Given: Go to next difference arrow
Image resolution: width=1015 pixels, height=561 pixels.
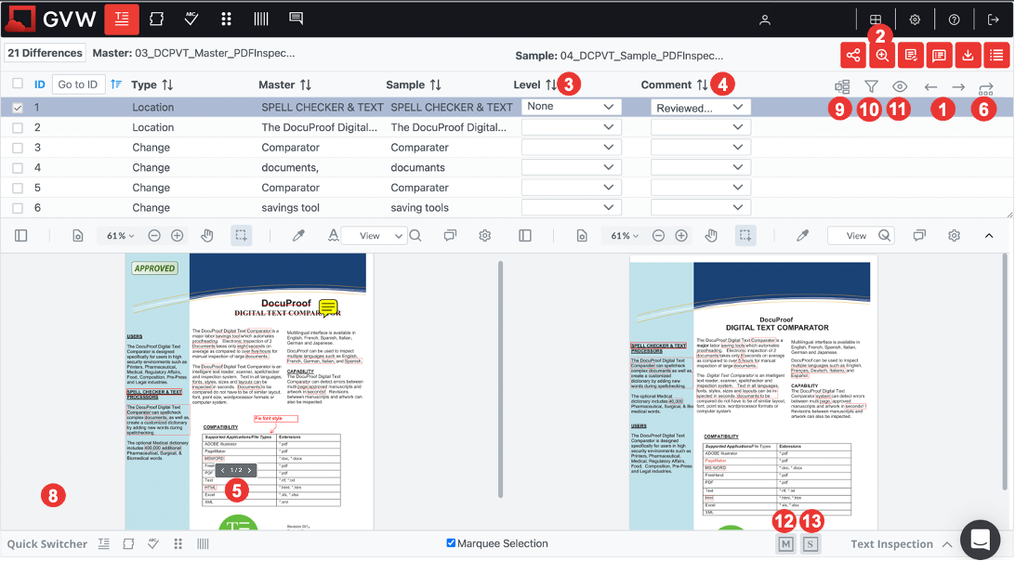Looking at the screenshot, I should pos(958,86).
